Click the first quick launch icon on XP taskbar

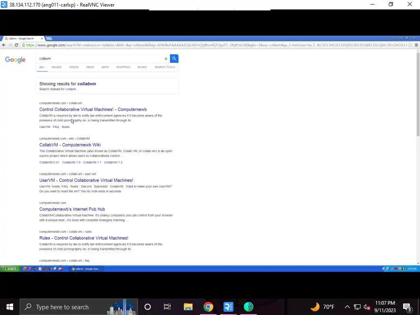(x=25, y=269)
